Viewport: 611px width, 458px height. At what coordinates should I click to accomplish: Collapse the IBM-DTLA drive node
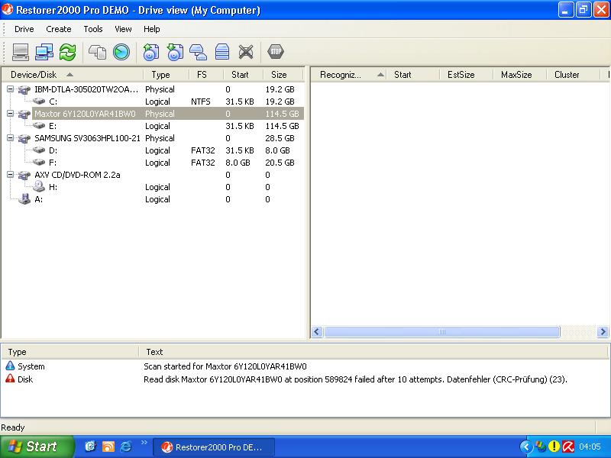click(x=11, y=89)
